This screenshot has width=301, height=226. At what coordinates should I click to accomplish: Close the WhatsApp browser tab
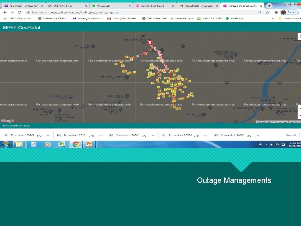point(129,6)
